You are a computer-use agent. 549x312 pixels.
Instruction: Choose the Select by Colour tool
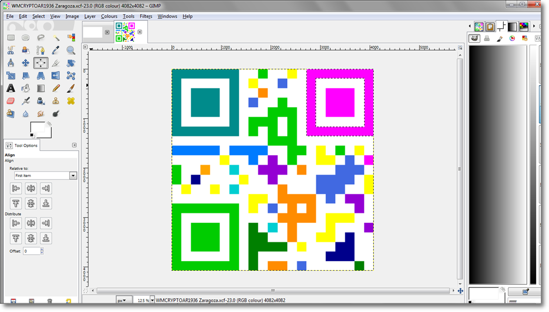tap(71, 38)
